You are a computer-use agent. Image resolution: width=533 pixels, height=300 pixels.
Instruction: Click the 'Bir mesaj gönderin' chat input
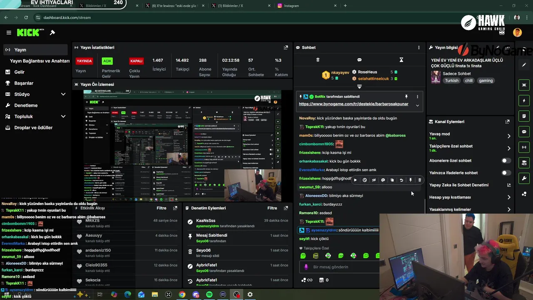339,267
